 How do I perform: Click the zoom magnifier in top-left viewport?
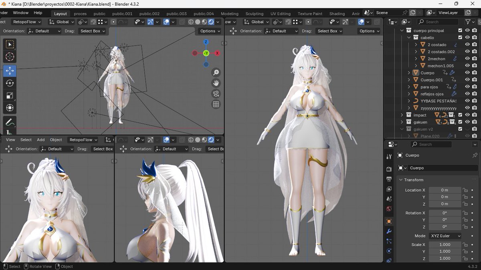[216, 73]
